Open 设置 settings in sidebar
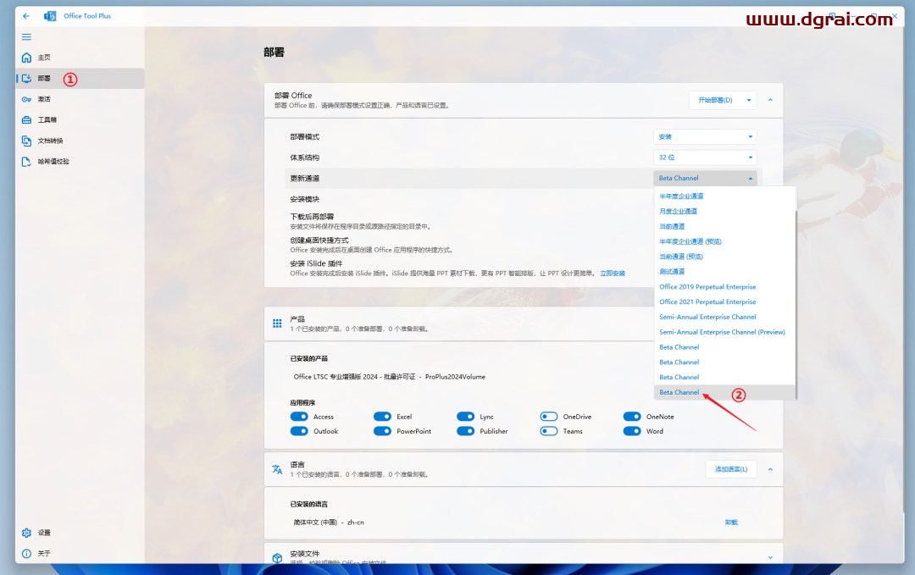Viewport: 915px width, 575px height. pos(80,533)
